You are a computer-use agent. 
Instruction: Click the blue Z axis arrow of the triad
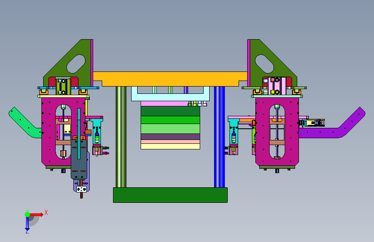(x=27, y=223)
